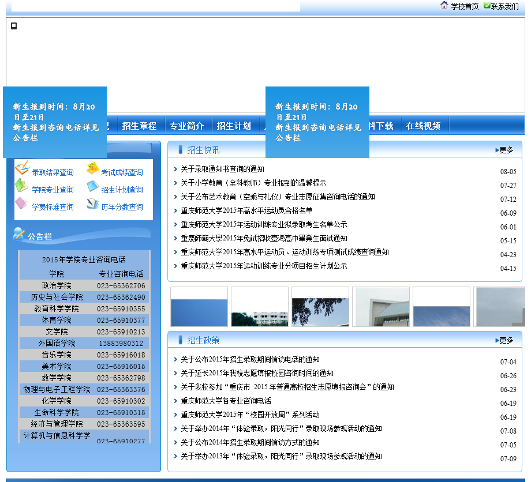Click the 政治学院 phone number 023-65362706
The width and height of the screenshot is (531, 482).
coord(121,286)
